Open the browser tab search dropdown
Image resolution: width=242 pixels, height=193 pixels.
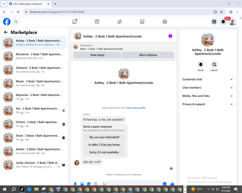coord(4,4)
